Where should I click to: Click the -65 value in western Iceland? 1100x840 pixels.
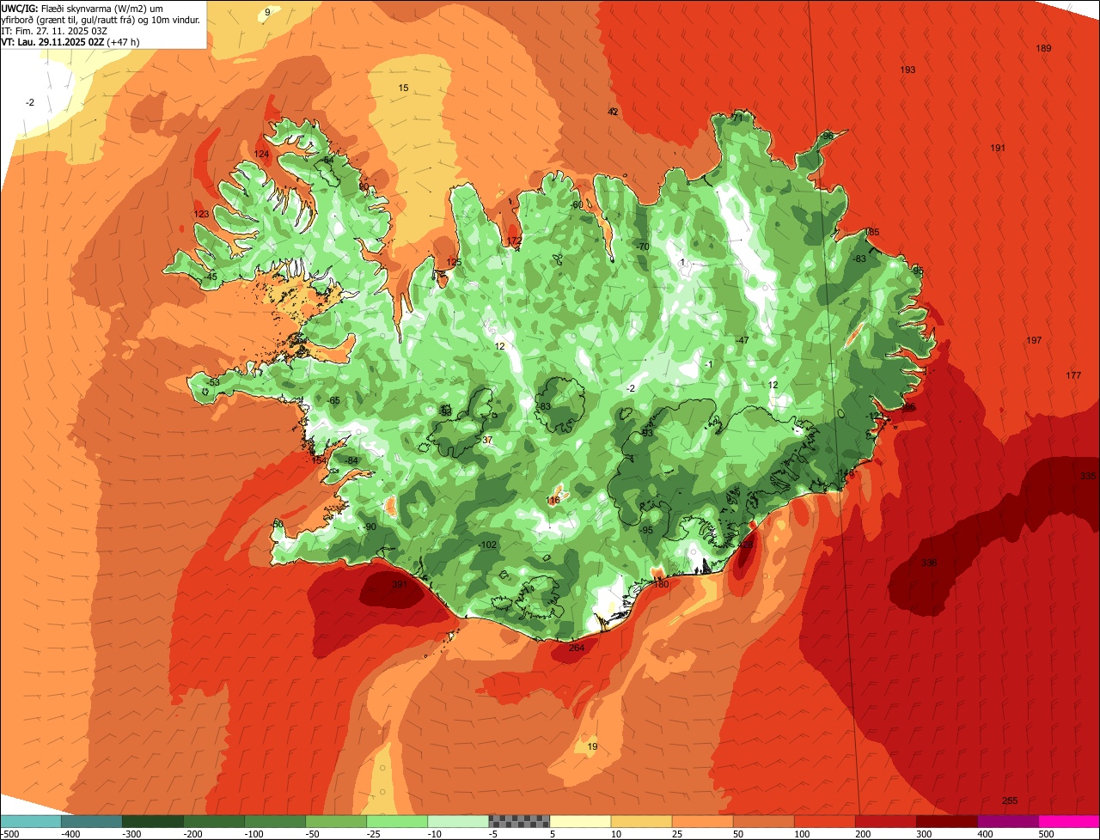pos(333,400)
